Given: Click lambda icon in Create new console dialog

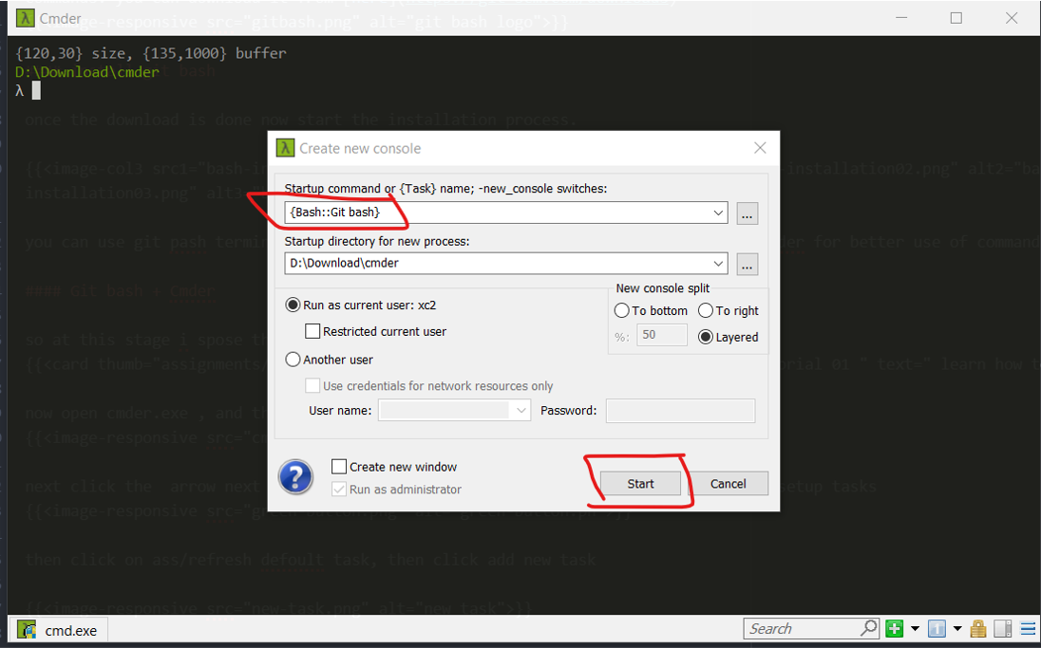Looking at the screenshot, I should [x=285, y=147].
